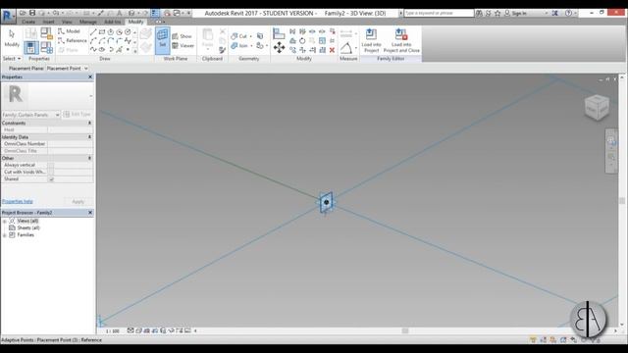This screenshot has height=353, width=628.
Task: Click the vertical scrollbar of the view
Action: tap(622, 200)
